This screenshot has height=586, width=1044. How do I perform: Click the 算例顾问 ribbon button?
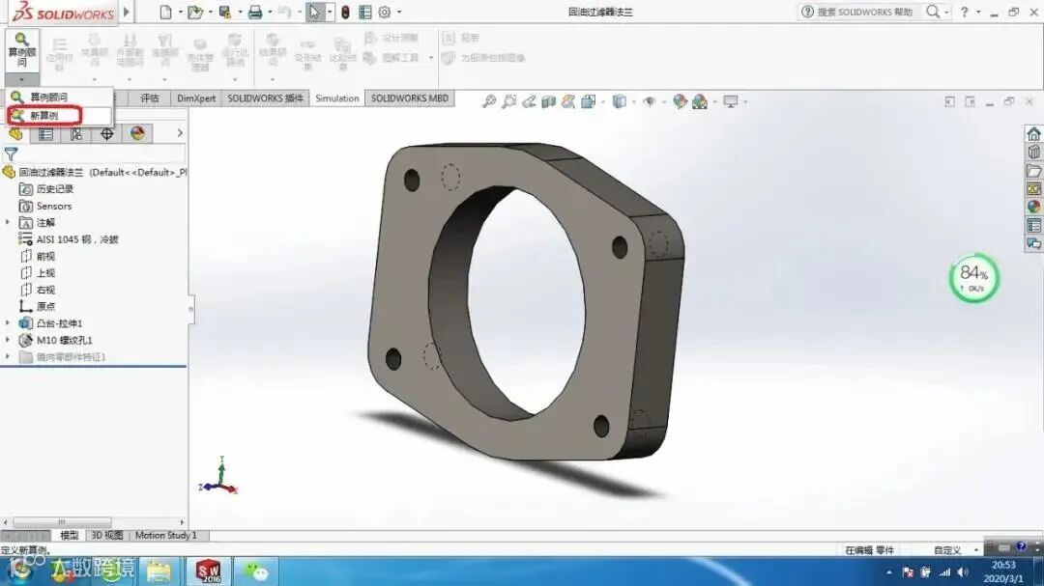click(21, 50)
